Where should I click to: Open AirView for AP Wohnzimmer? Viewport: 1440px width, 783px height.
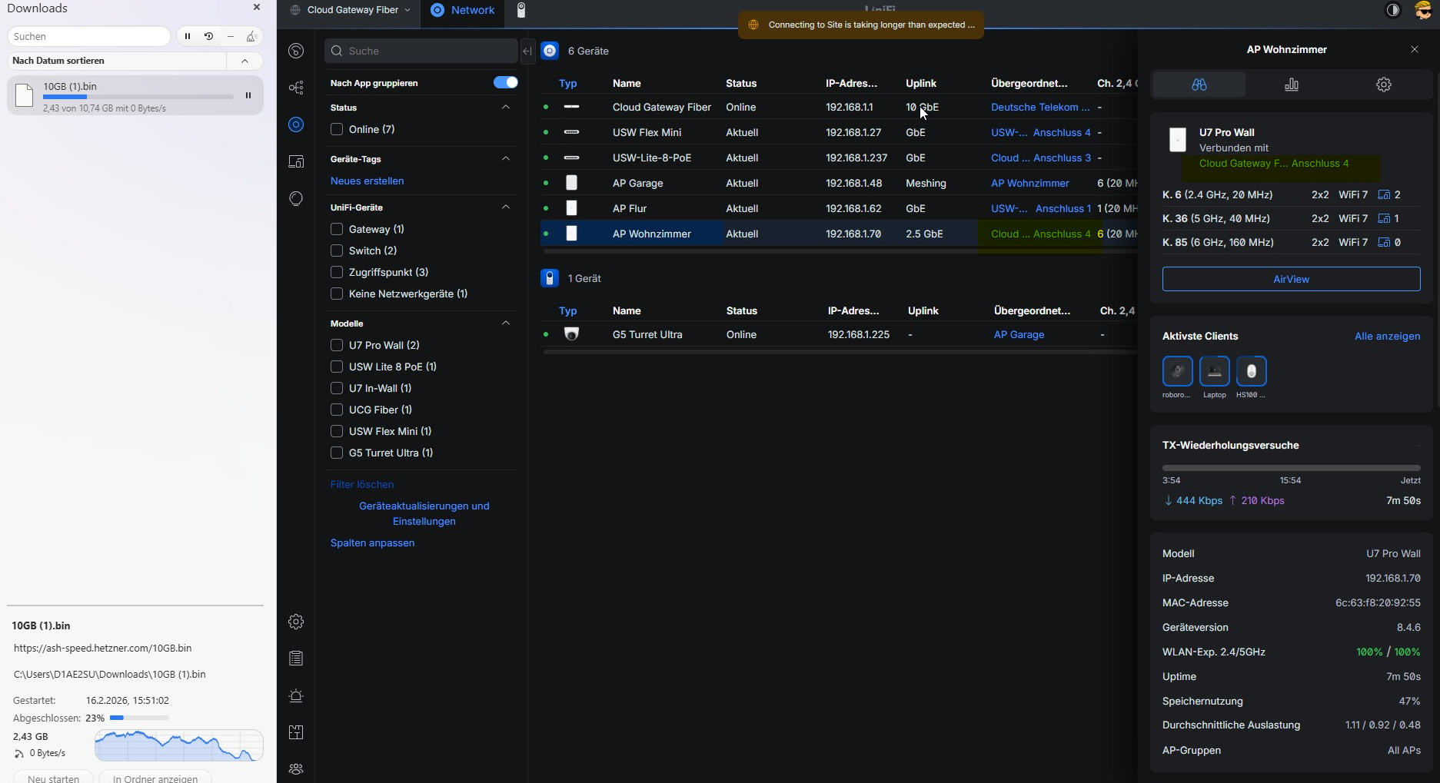coord(1291,279)
